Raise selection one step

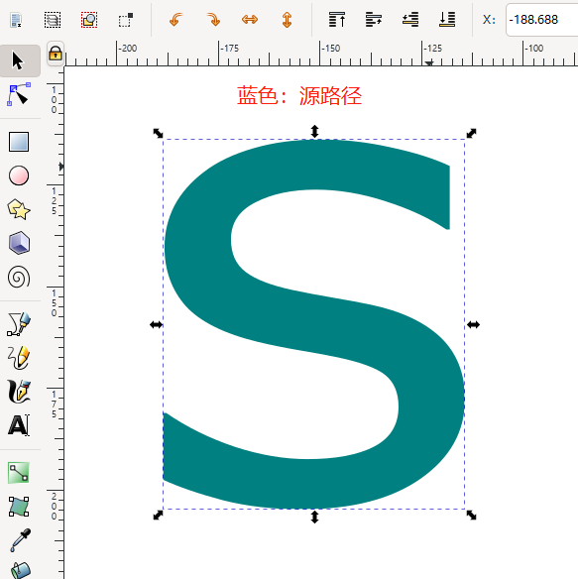374,20
